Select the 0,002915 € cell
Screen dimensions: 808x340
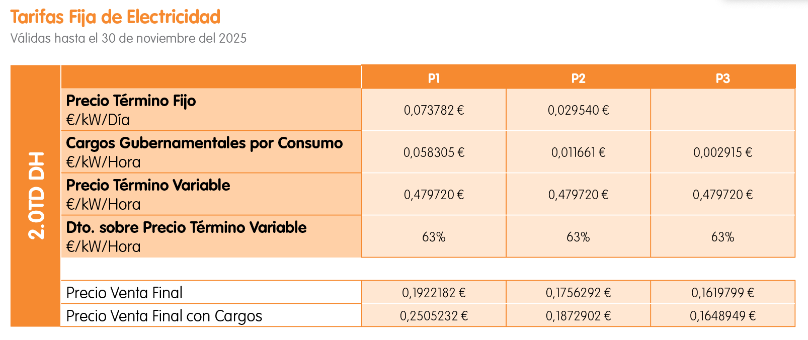[722, 152]
